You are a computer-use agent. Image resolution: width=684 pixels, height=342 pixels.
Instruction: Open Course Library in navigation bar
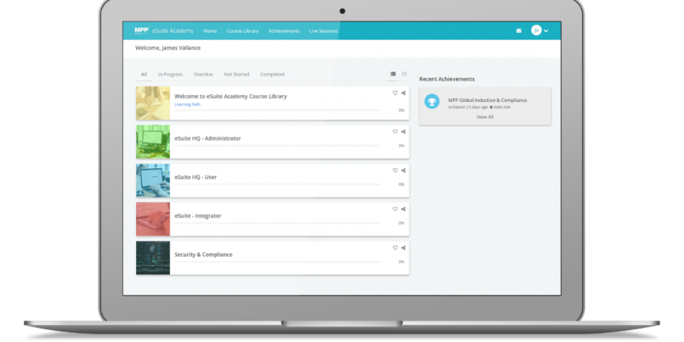[242, 31]
